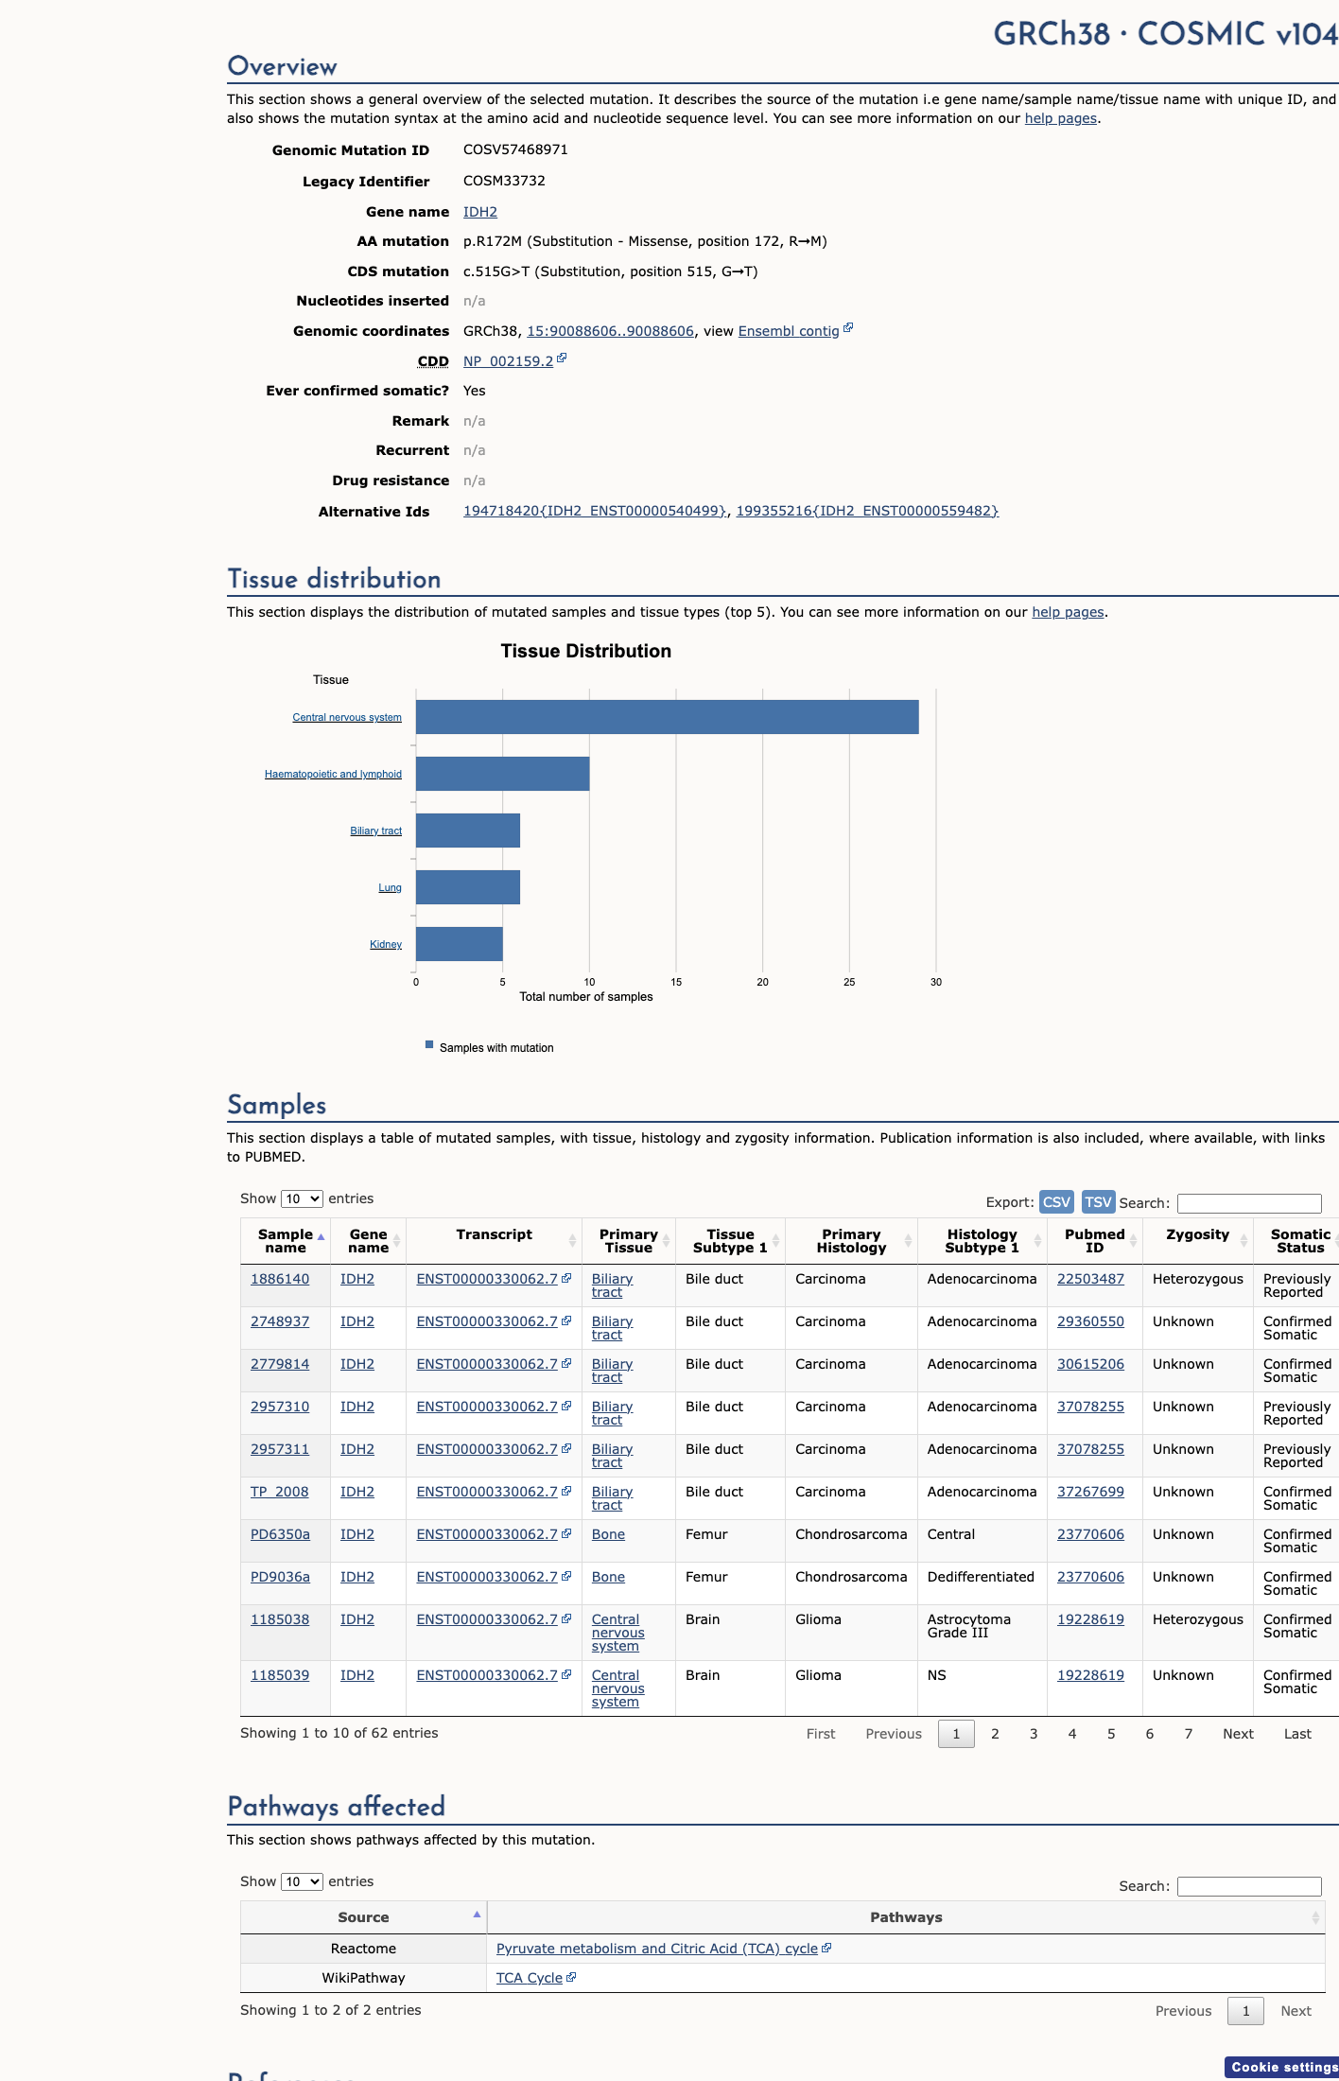This screenshot has width=1339, height=2081.
Task: Open the Cookie settings button
Action: pos(1282,2067)
